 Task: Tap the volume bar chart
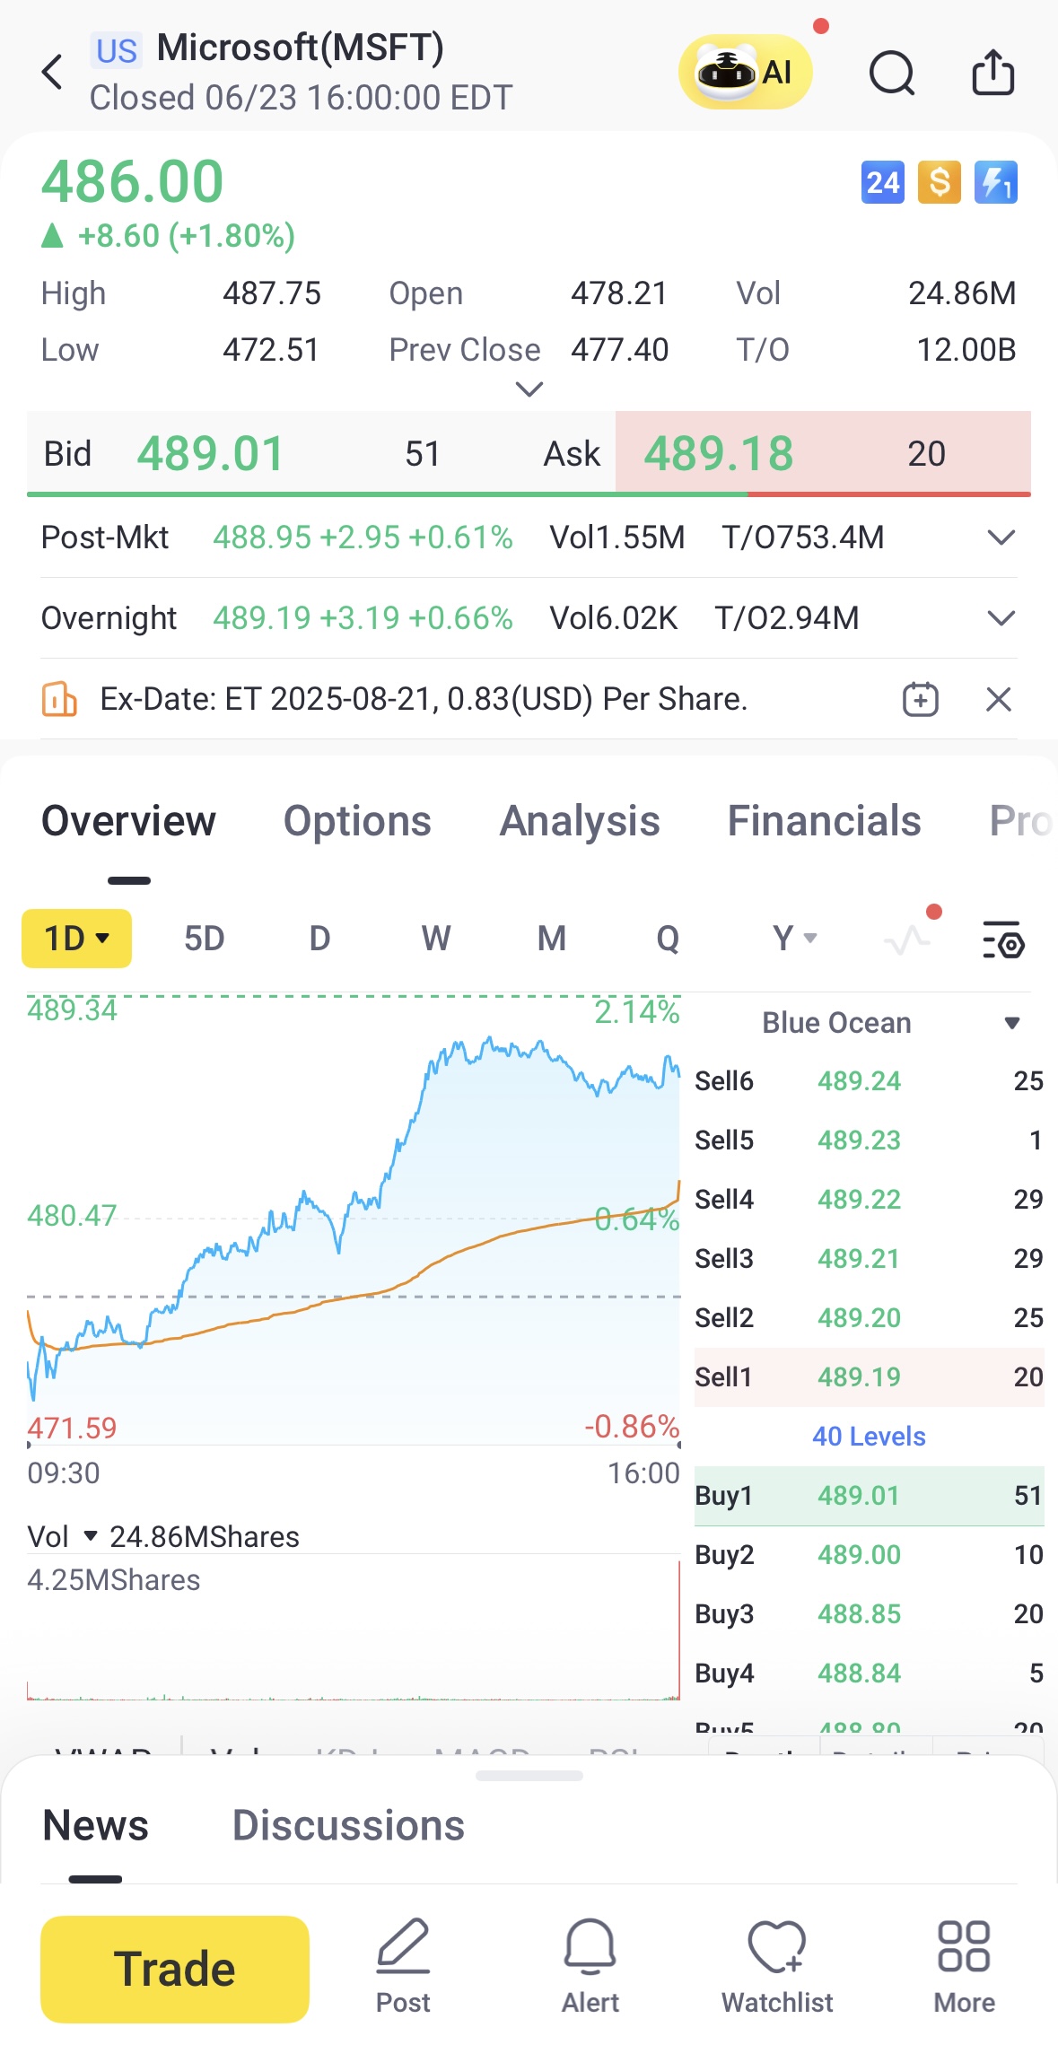click(354, 1629)
